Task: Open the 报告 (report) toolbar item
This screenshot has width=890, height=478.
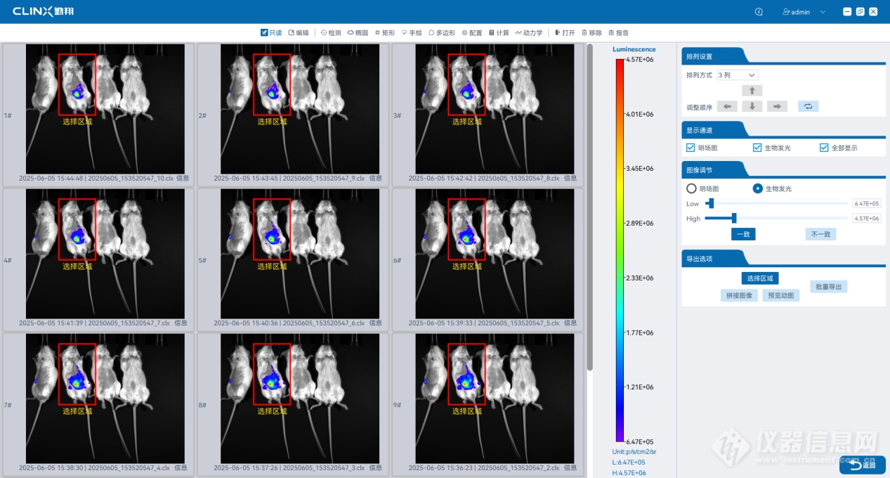Action: (x=619, y=33)
